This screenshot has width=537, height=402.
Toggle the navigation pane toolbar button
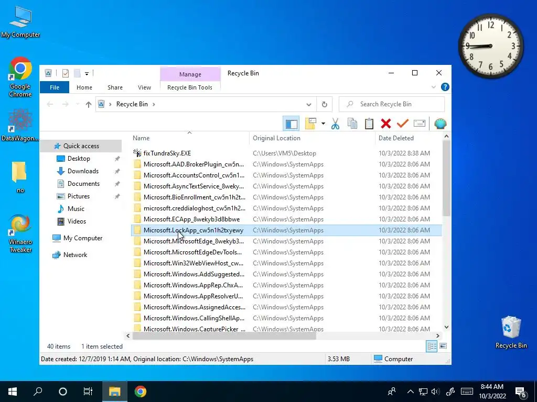pos(291,124)
